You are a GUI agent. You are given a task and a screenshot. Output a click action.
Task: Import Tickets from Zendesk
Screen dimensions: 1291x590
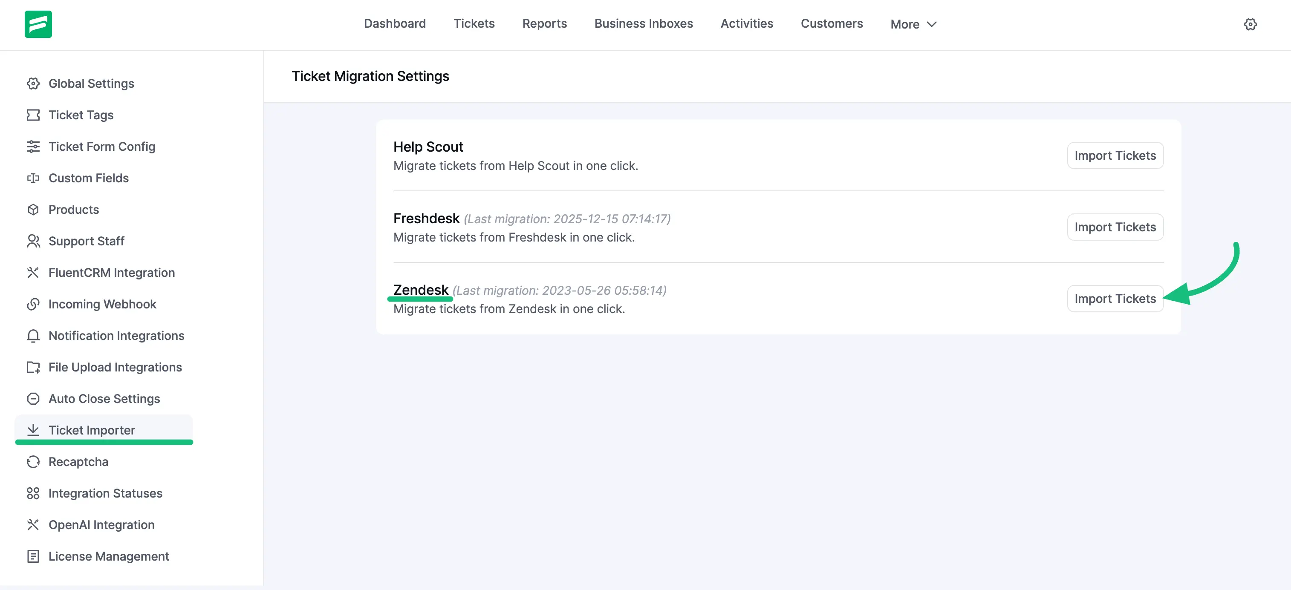pyautogui.click(x=1115, y=299)
